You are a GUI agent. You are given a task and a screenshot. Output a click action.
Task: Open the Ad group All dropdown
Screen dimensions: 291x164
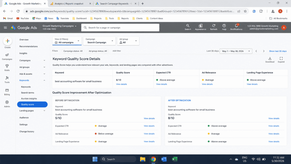click(128, 41)
